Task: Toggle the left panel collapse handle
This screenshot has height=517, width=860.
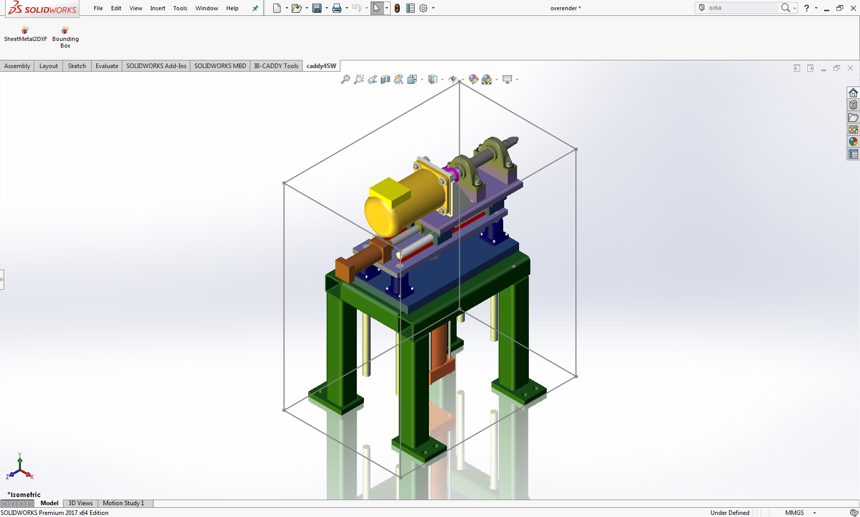Action: (x=2, y=279)
